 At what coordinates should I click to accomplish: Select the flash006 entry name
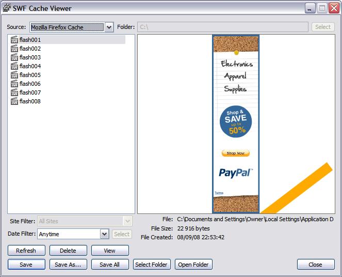coord(30,84)
